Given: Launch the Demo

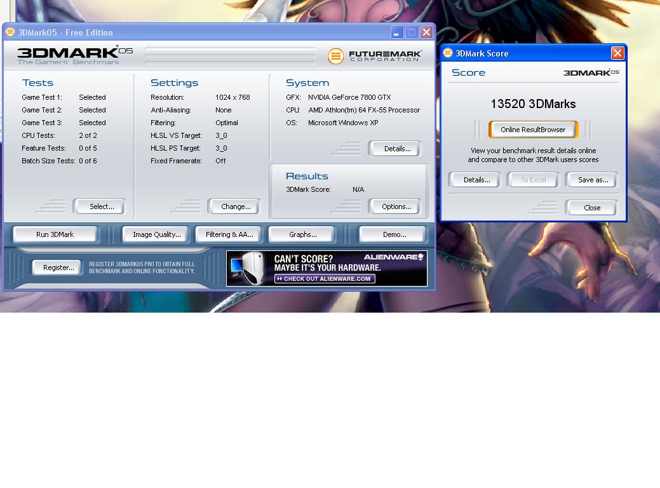Looking at the screenshot, I should 393,234.
